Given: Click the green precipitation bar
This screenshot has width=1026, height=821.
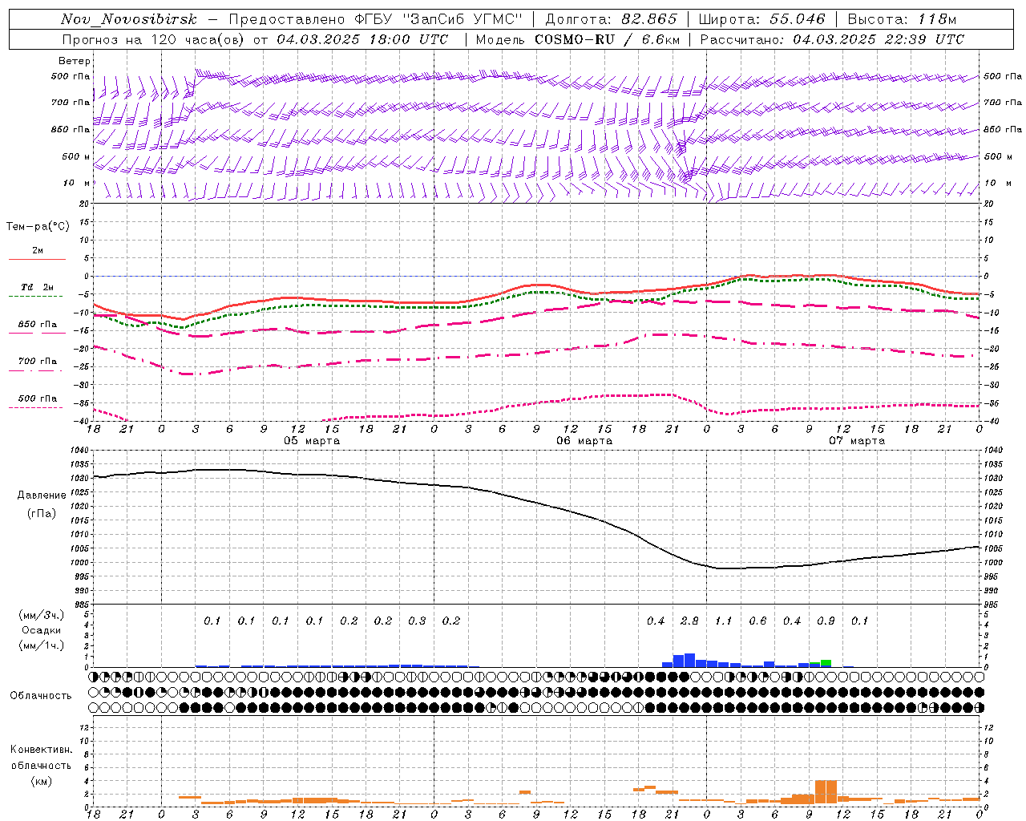Looking at the screenshot, I should coord(826,663).
